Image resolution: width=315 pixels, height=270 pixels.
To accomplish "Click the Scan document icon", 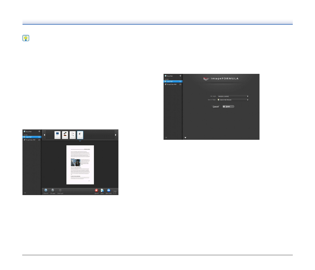I will coord(102,190).
